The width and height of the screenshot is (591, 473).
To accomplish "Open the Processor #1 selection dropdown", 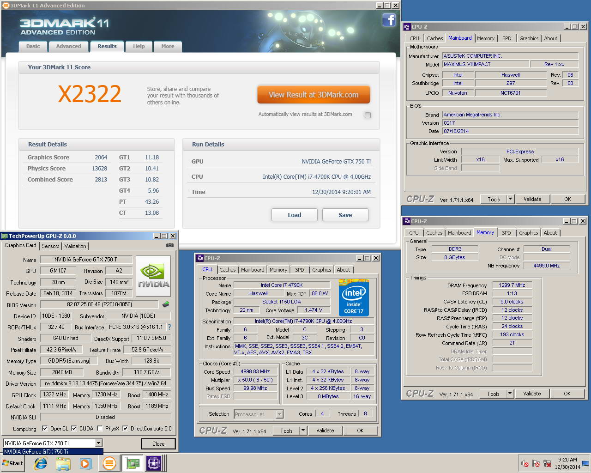I will coord(279,414).
